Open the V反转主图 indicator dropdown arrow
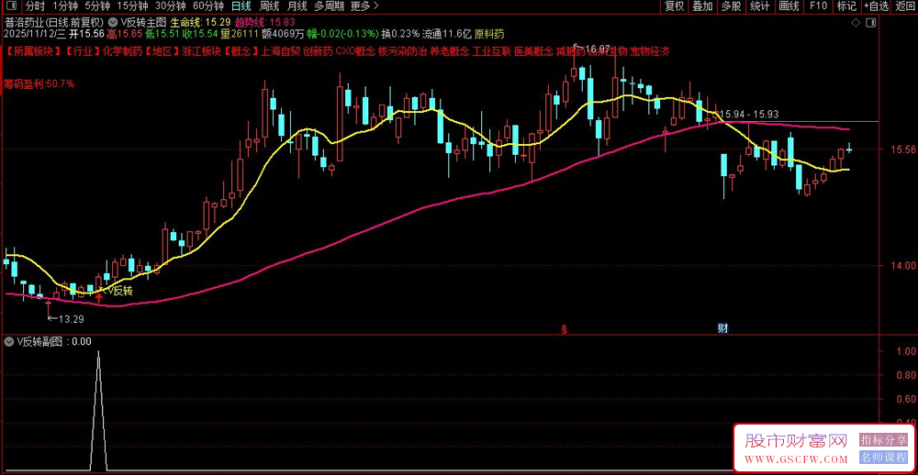918x475 pixels. click(x=114, y=22)
